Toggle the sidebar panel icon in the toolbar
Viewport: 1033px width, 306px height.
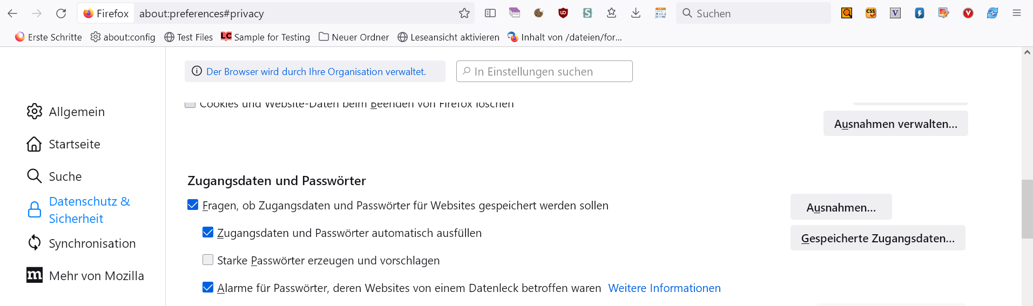pyautogui.click(x=490, y=13)
